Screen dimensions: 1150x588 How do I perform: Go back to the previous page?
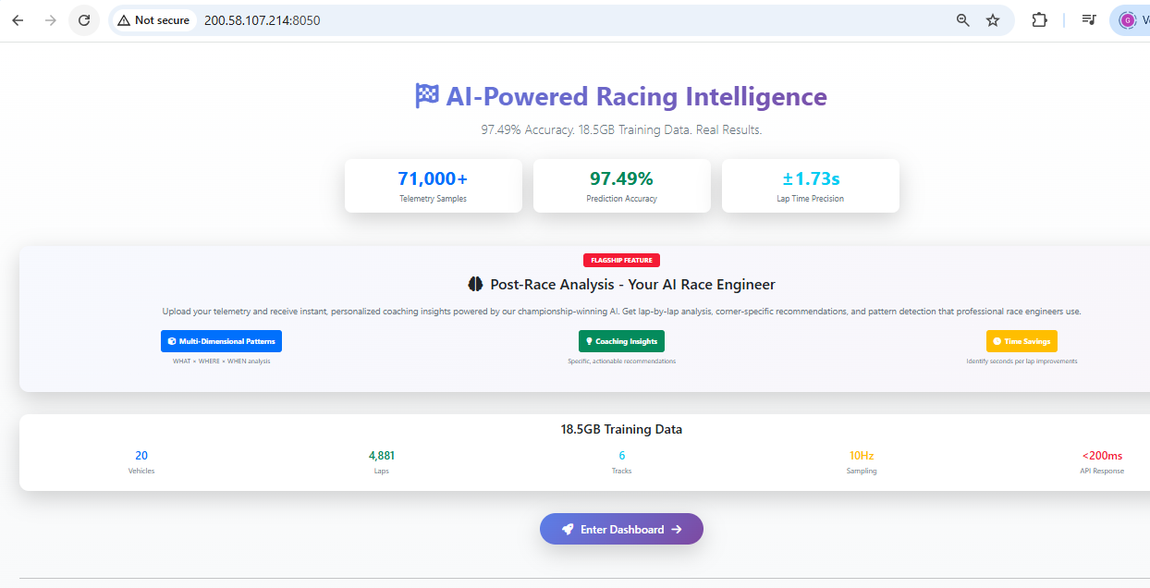tap(18, 20)
